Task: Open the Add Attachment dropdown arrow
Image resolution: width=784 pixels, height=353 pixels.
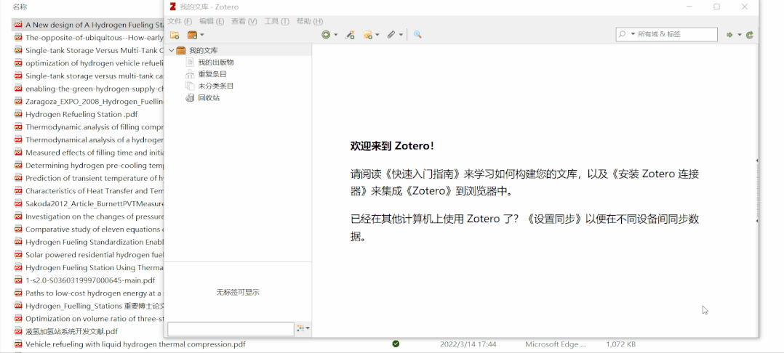Action: tap(401, 35)
